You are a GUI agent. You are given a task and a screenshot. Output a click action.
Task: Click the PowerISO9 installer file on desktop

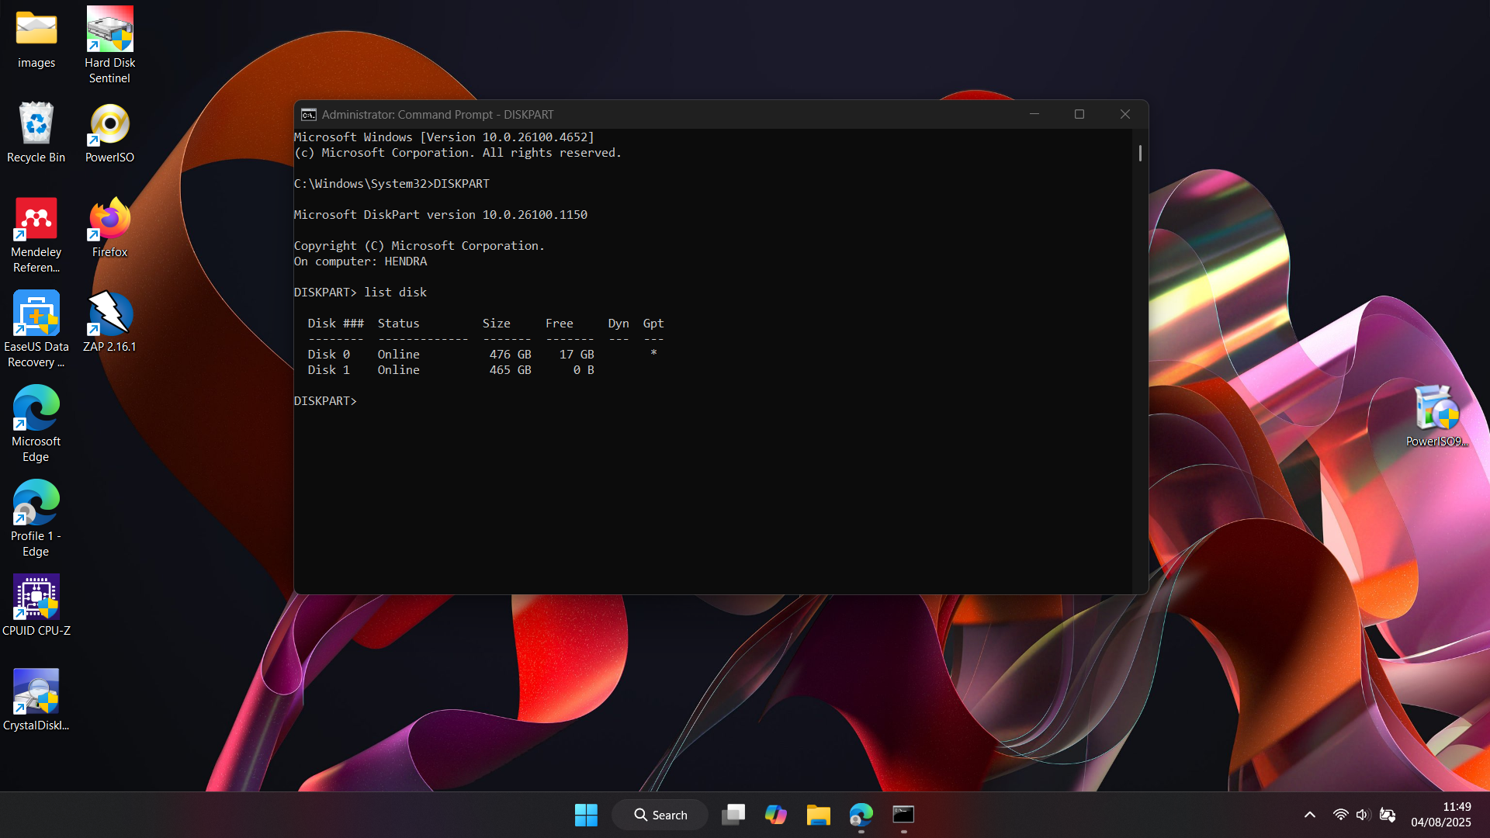1436,410
